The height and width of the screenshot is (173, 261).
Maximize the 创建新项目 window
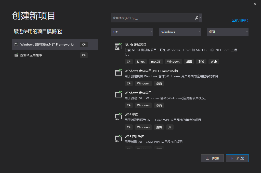243,4
